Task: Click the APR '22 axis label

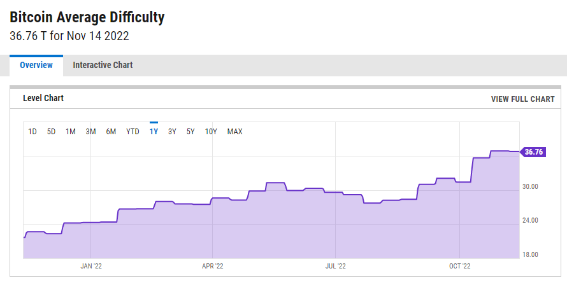Action: tap(213, 266)
